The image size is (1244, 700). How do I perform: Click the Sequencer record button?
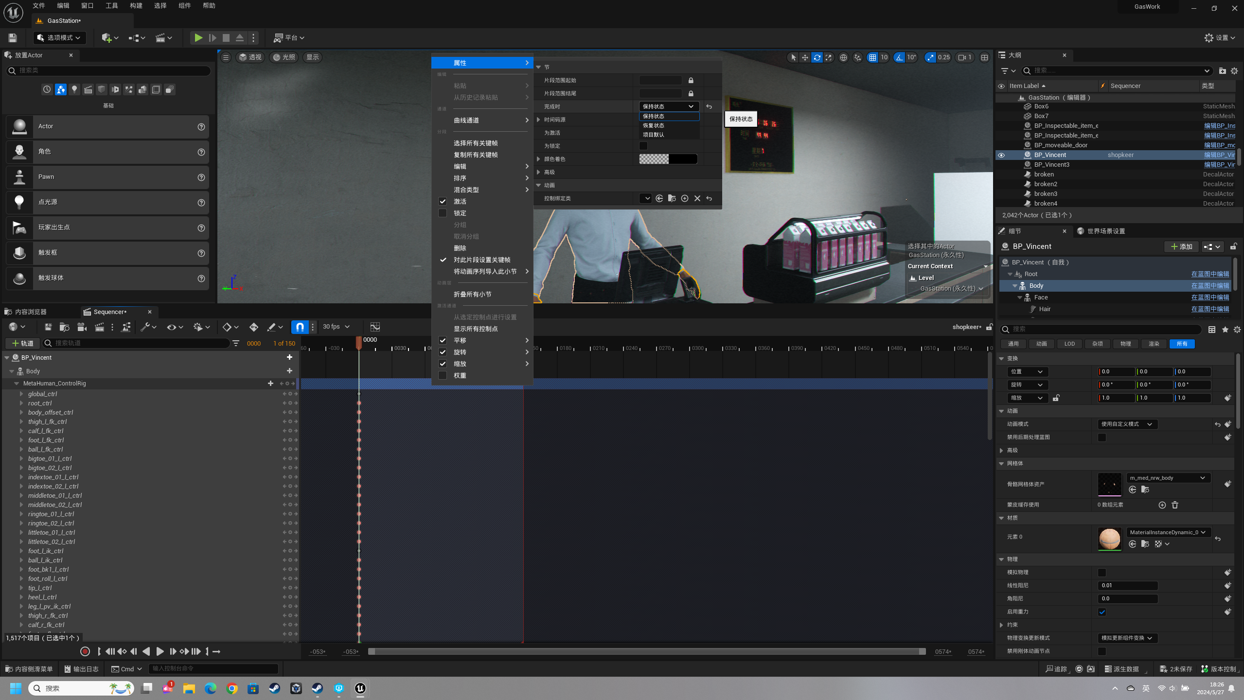click(x=85, y=651)
